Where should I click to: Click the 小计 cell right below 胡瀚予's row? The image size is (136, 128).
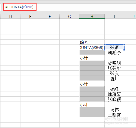point(92,58)
